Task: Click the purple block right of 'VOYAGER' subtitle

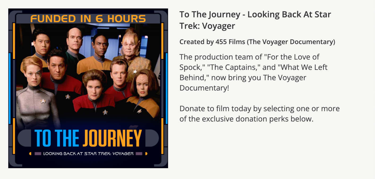Action: pos(139,154)
